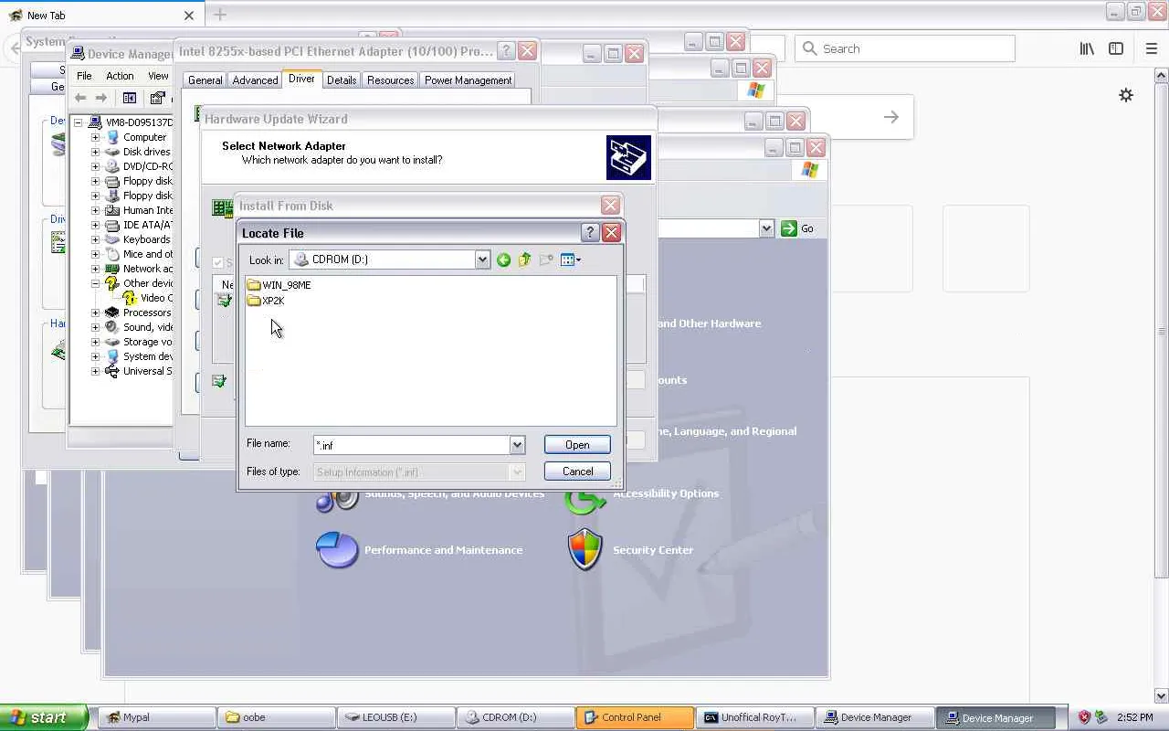Click the forward arrow in the browser page
This screenshot has height=731, width=1169.
(891, 117)
